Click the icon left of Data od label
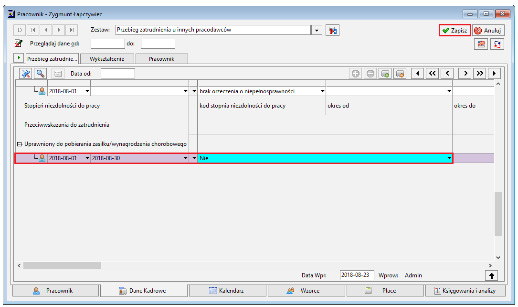The image size is (518, 307). click(x=58, y=74)
